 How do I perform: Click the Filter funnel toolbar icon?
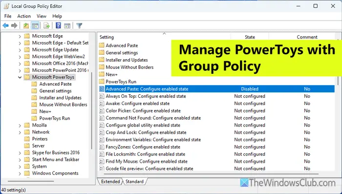click(x=79, y=26)
